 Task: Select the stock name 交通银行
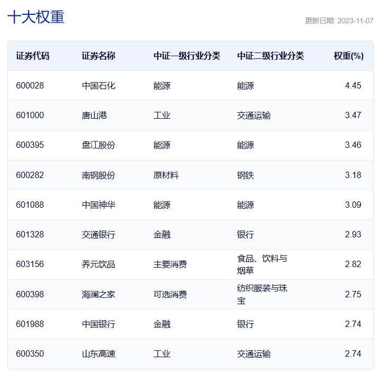99,235
